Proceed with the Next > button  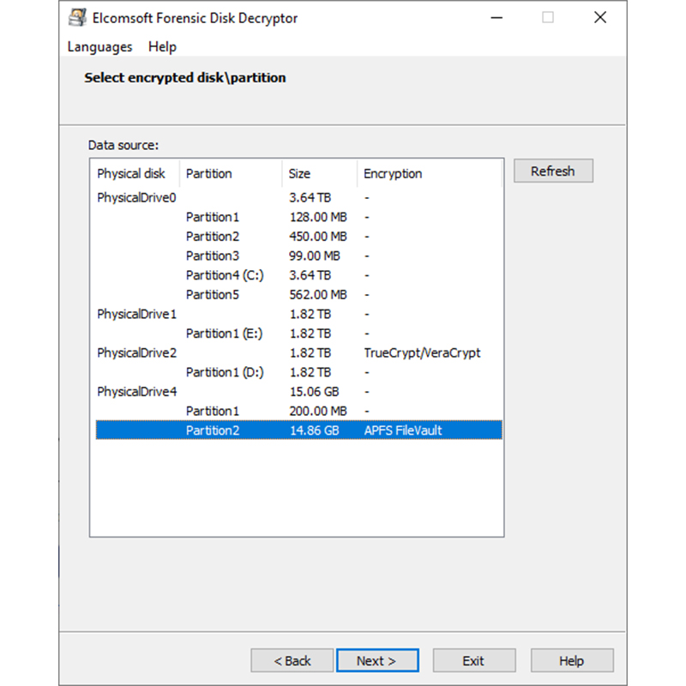(x=377, y=660)
